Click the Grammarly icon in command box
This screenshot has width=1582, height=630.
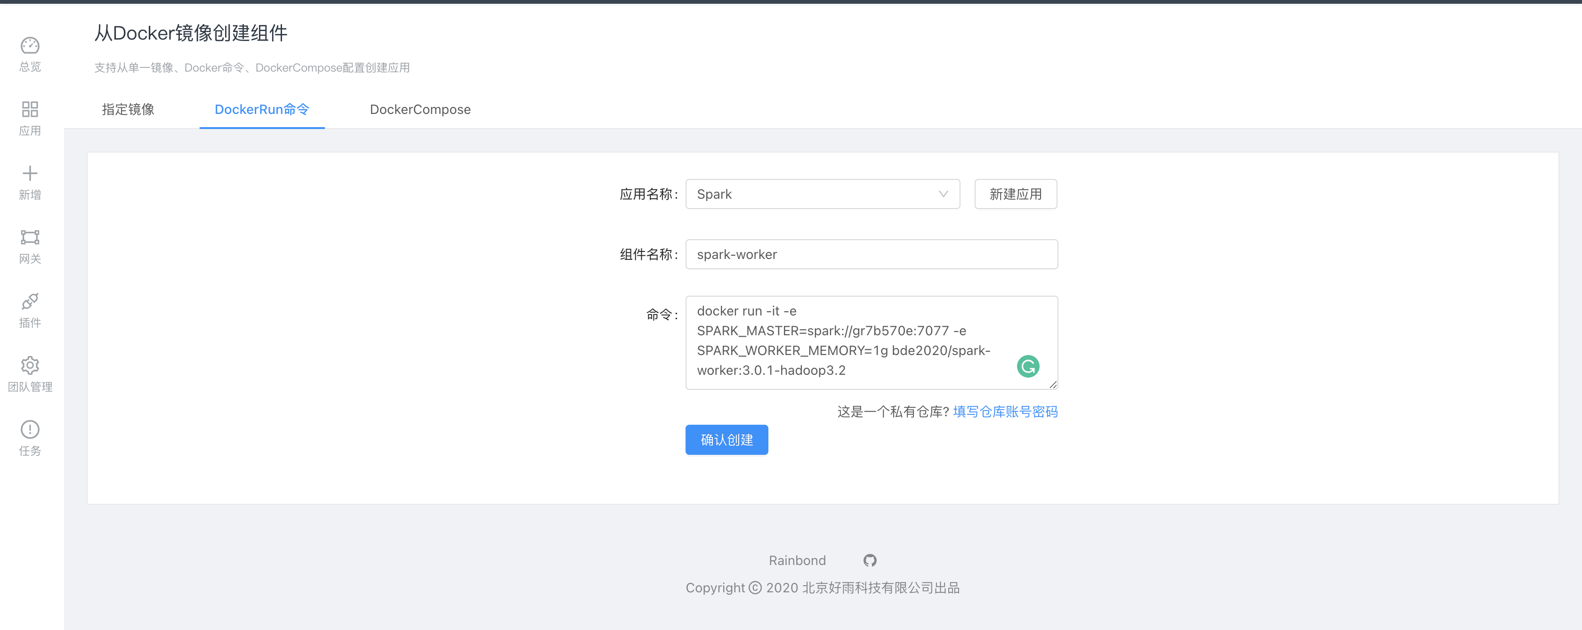1027,367
